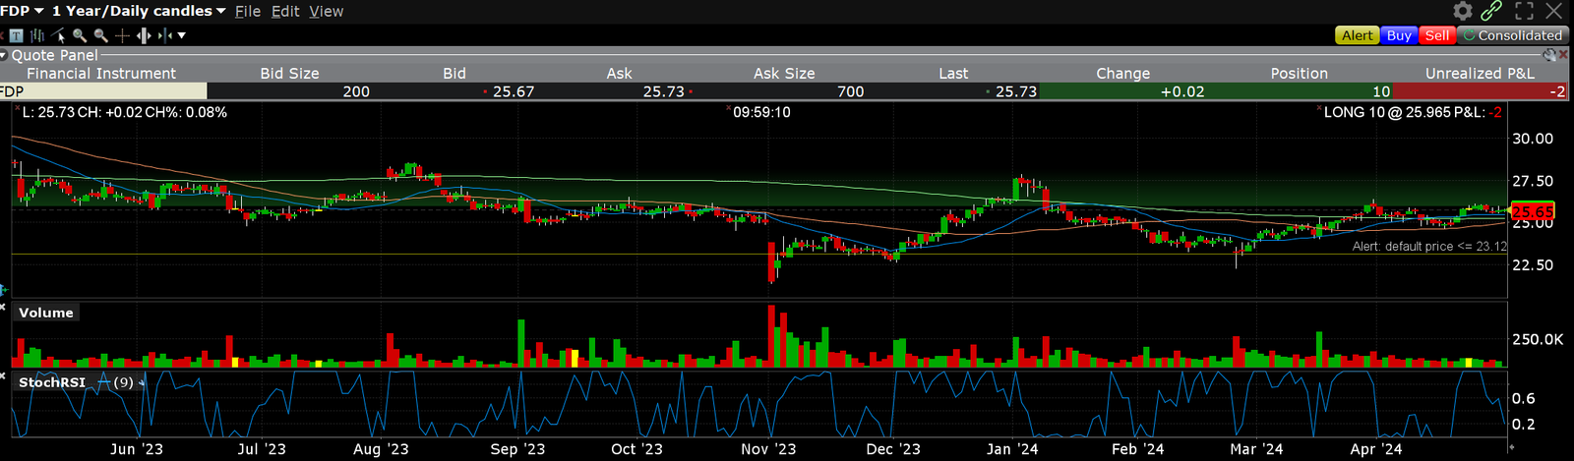
Task: Click the bar chart type icon
Action: [x=37, y=35]
